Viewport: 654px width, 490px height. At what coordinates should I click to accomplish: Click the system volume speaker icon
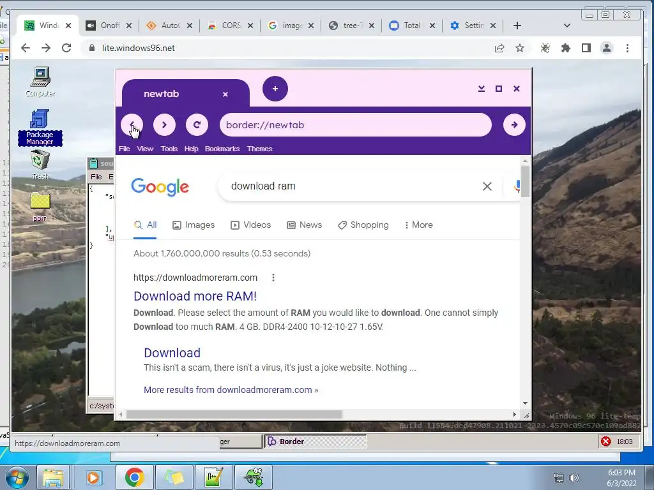[x=574, y=478]
